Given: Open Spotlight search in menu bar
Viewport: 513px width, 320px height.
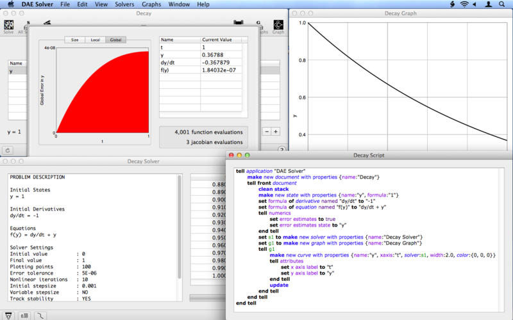Looking at the screenshot, I should [501, 4].
